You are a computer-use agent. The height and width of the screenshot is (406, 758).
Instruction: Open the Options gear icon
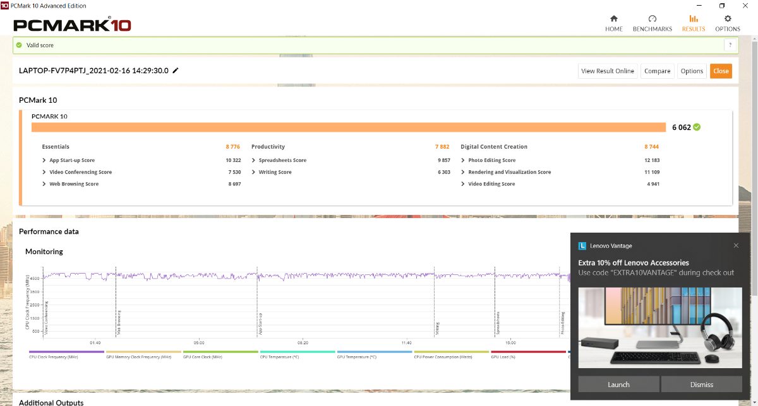(x=727, y=19)
